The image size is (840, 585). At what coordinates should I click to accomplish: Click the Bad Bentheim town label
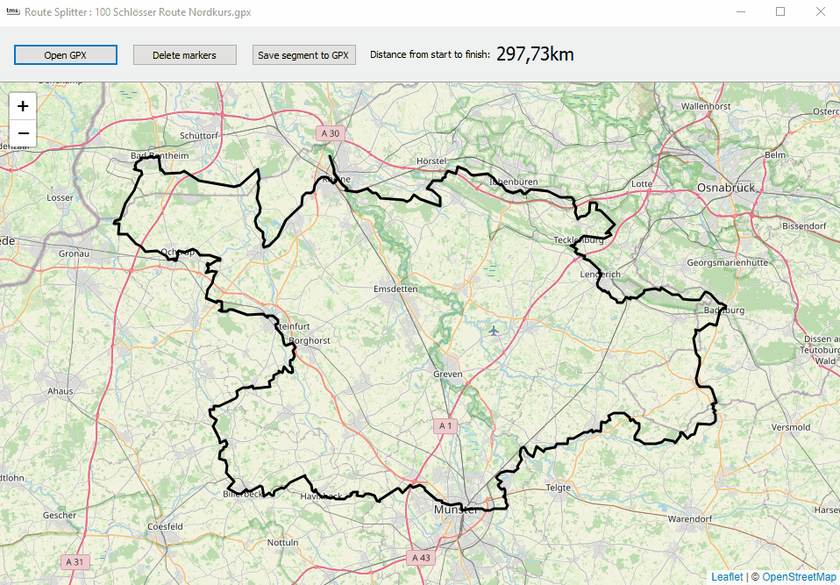[x=160, y=155]
